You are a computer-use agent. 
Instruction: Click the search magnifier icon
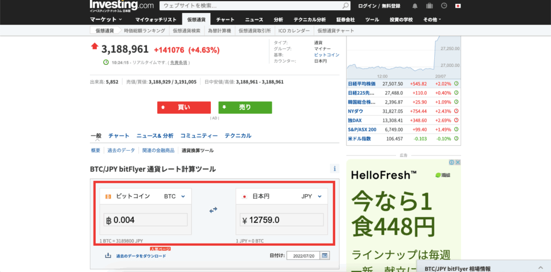click(345, 6)
